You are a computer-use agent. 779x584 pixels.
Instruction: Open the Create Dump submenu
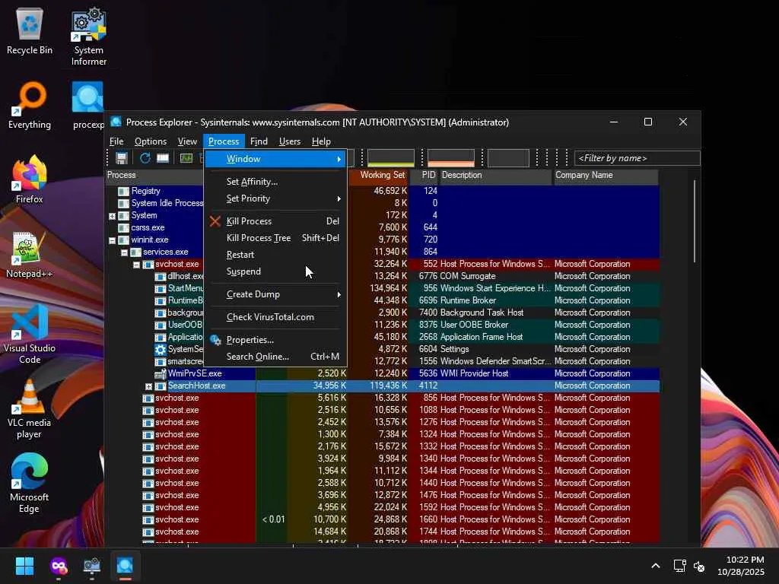(x=275, y=294)
